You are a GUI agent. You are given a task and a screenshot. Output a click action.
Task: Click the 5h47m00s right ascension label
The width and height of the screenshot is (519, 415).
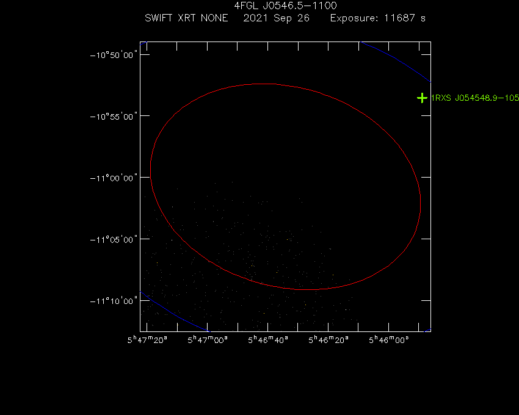[208, 339]
